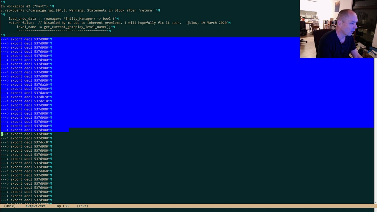The image size is (377, 212).
Task: Click the text cursor block below the selection
Action: pos(2,134)
